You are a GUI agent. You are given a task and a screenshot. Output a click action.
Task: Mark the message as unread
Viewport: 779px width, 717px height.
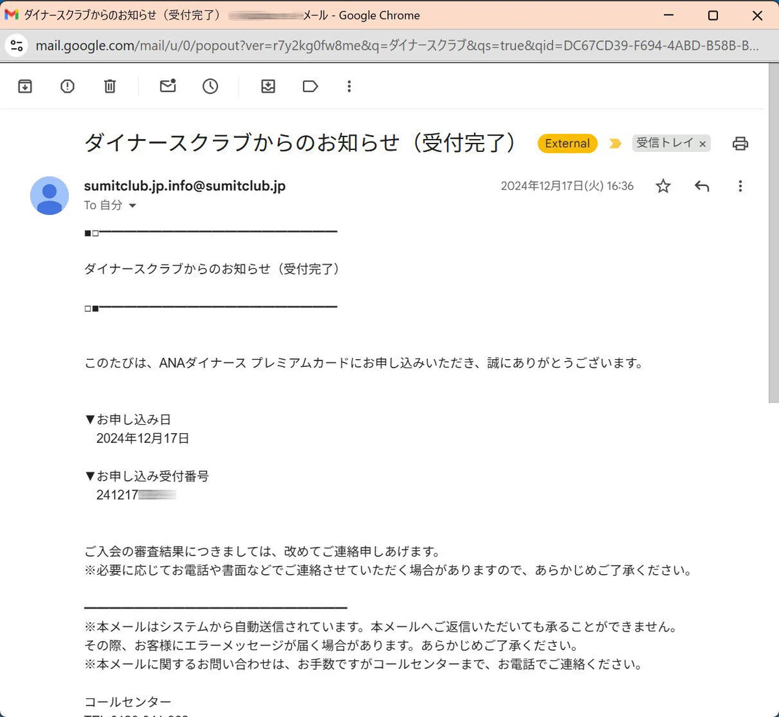[x=168, y=86]
